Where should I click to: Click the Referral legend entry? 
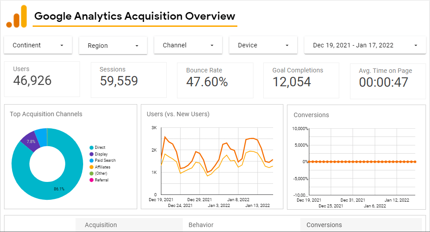point(99,180)
